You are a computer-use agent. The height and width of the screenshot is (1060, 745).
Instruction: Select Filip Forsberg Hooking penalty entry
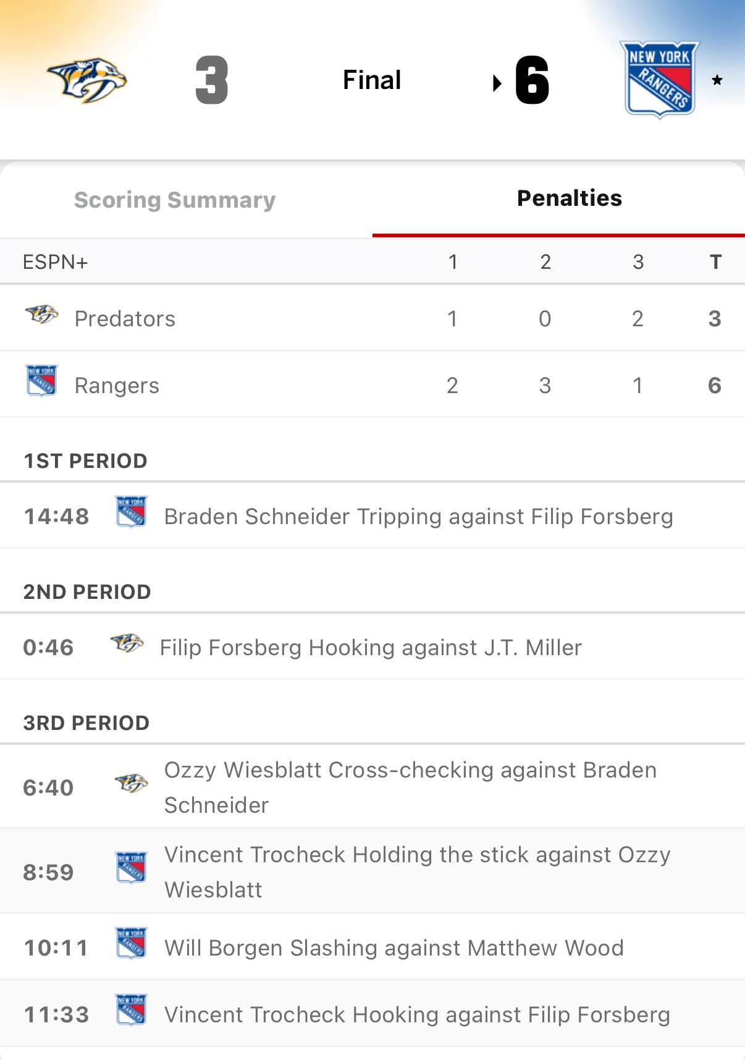(x=371, y=648)
